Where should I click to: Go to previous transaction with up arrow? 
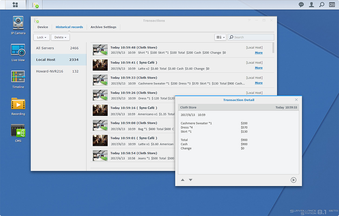point(183,180)
